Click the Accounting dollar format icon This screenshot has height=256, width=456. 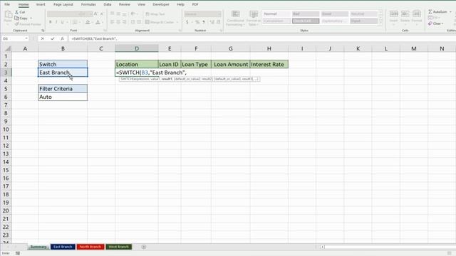[x=187, y=22]
